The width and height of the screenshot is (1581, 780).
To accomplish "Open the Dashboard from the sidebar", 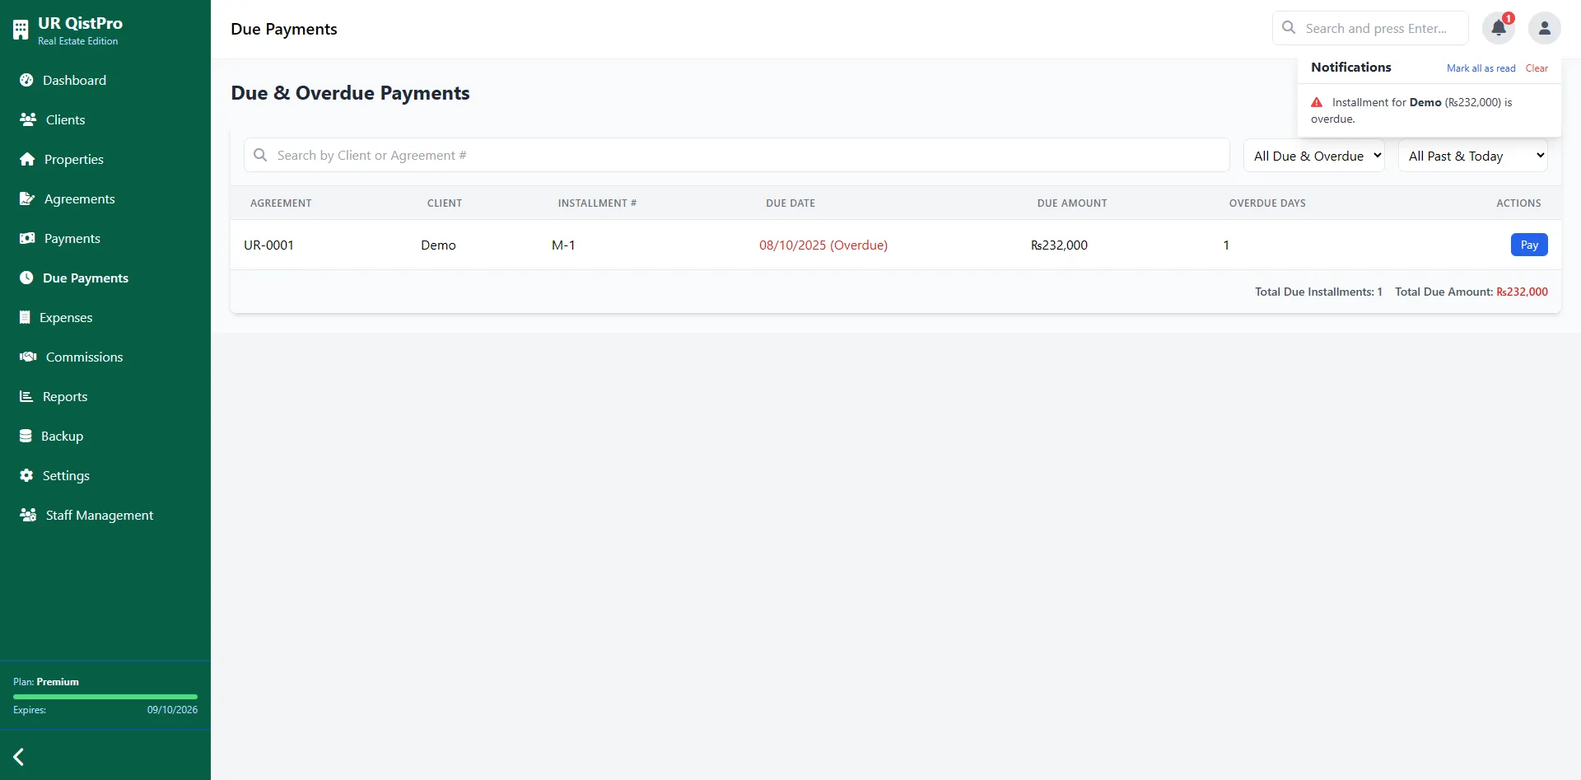I will click(75, 80).
